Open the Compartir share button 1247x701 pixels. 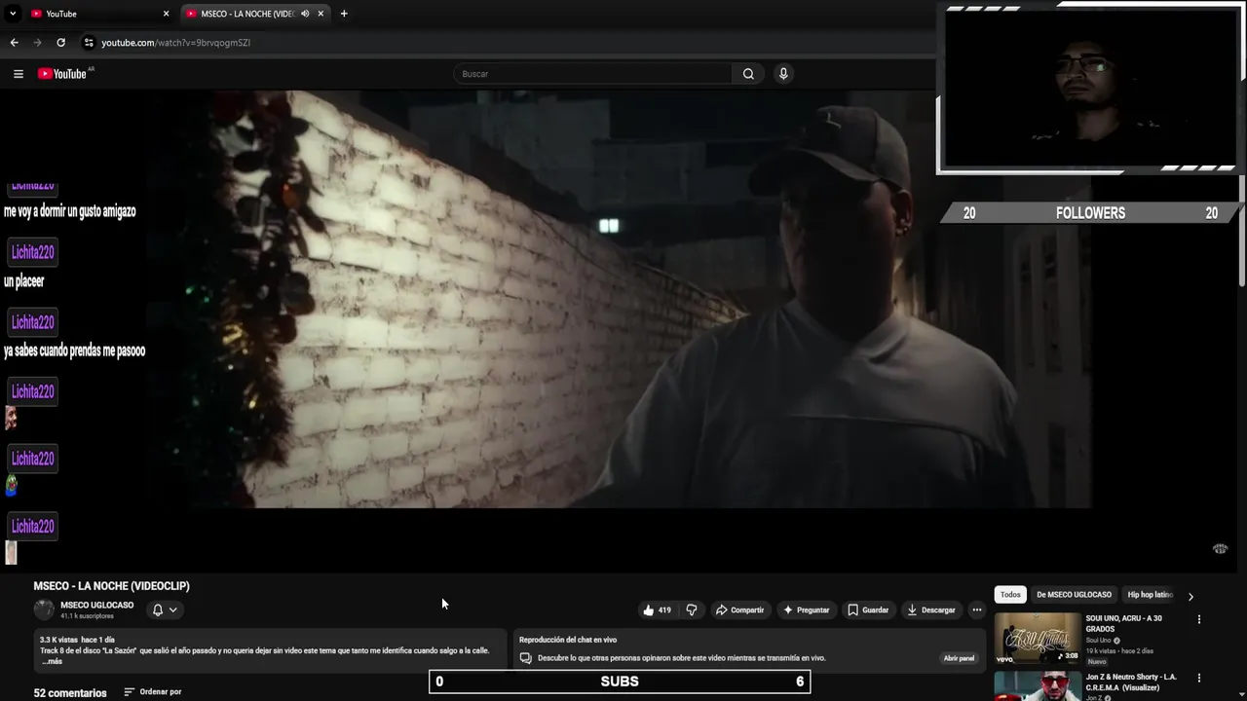(x=739, y=610)
